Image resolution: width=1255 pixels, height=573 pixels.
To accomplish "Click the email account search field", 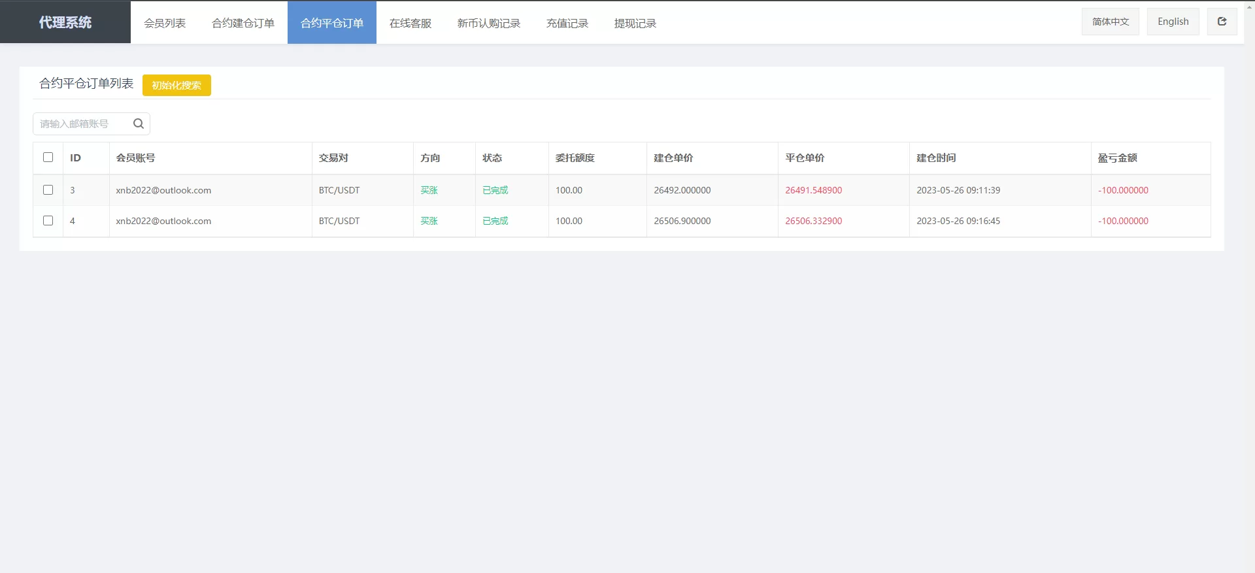I will (x=82, y=123).
